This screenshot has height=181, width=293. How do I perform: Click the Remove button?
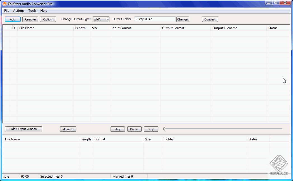(x=30, y=19)
